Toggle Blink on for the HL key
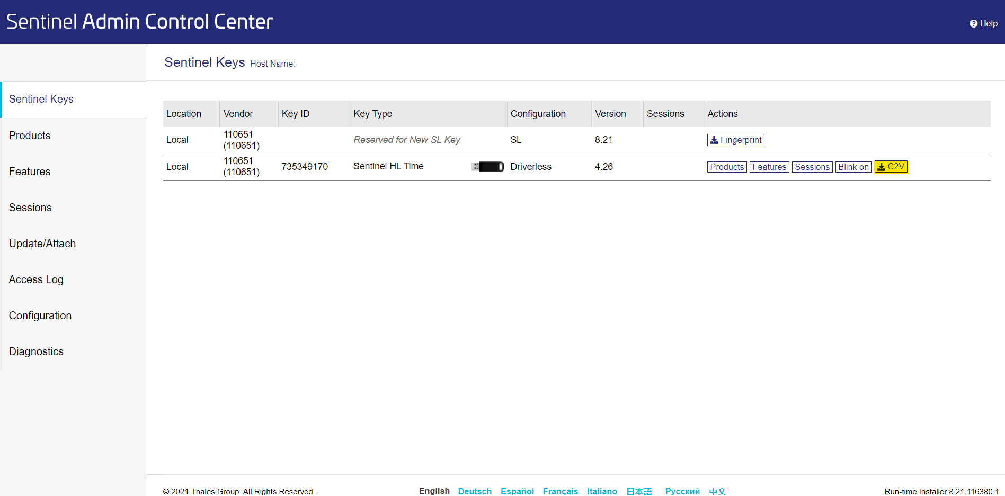 (853, 167)
